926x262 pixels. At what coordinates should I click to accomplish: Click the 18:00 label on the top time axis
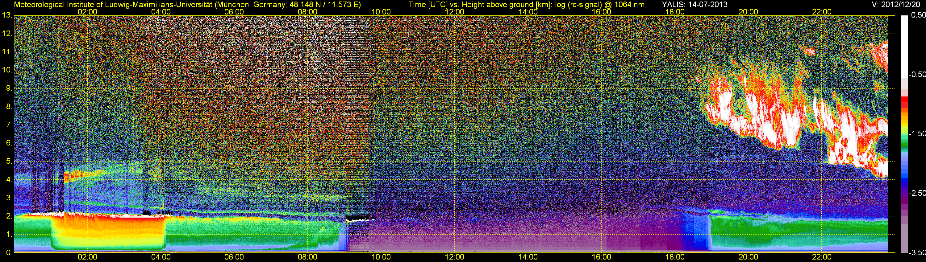click(675, 12)
